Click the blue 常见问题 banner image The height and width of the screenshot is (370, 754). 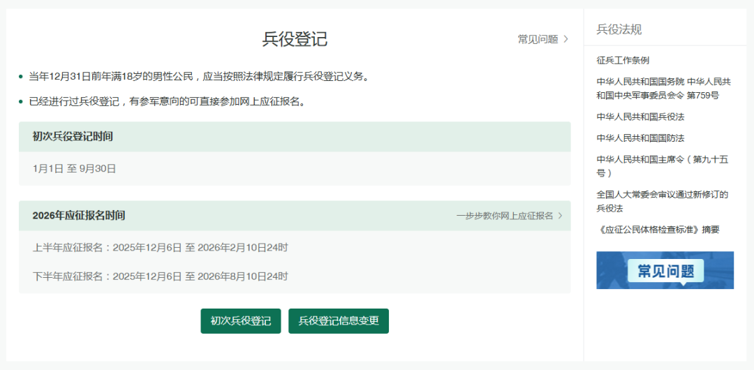(x=665, y=270)
